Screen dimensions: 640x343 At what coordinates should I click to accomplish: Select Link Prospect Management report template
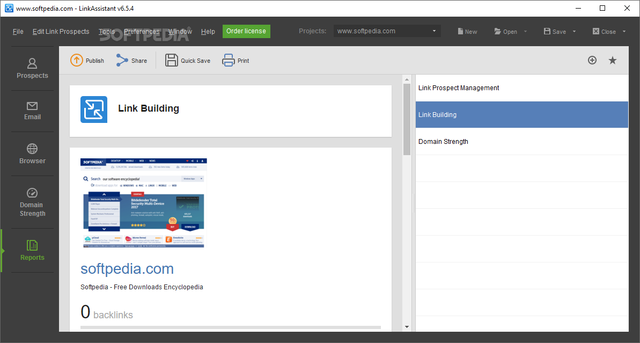(x=521, y=88)
